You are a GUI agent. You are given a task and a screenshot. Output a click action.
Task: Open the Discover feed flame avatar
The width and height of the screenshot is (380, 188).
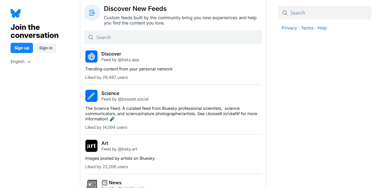pyautogui.click(x=91, y=56)
